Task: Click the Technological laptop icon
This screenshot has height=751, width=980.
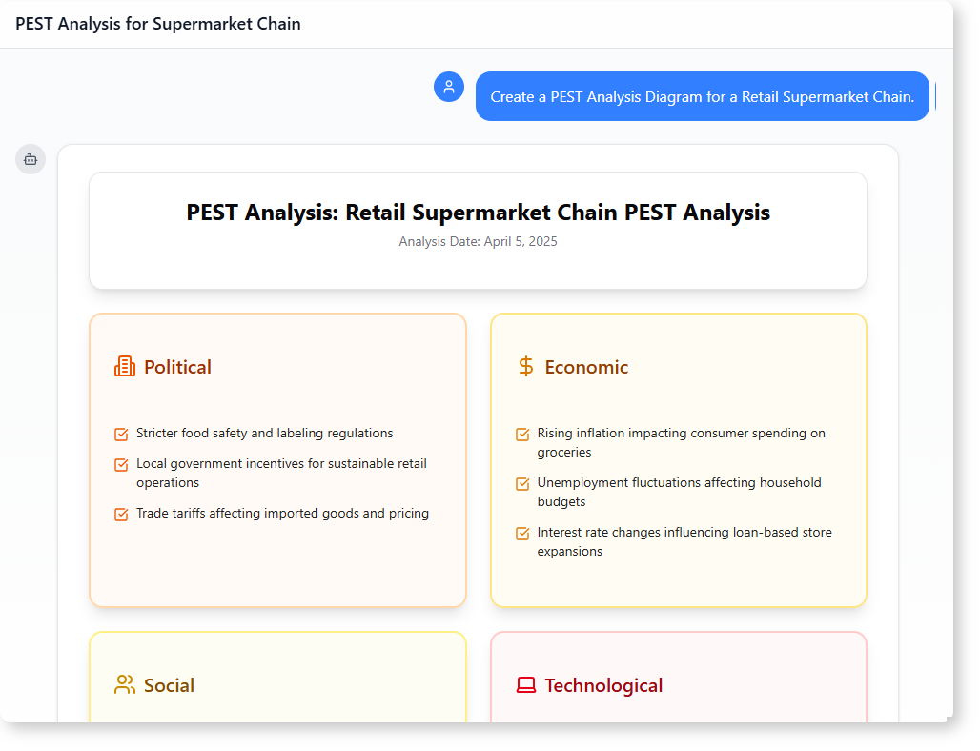Action: click(525, 685)
